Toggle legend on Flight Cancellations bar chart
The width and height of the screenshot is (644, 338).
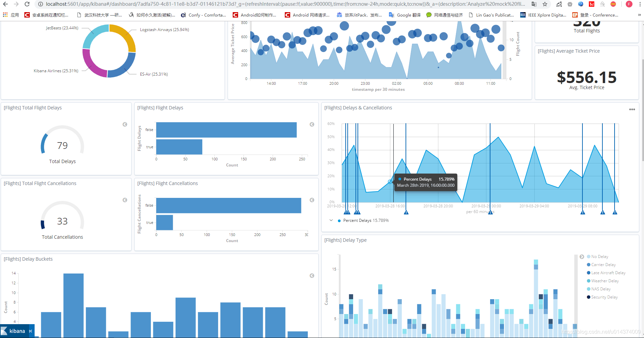pos(312,200)
